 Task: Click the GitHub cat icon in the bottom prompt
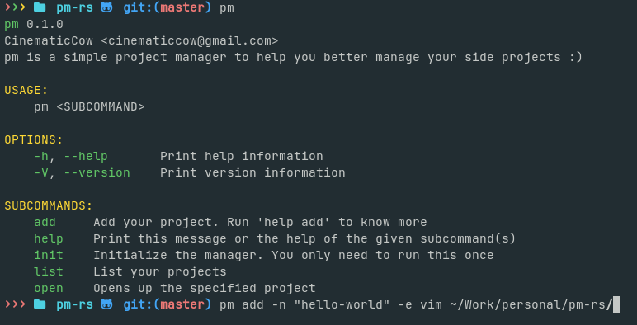click(106, 304)
